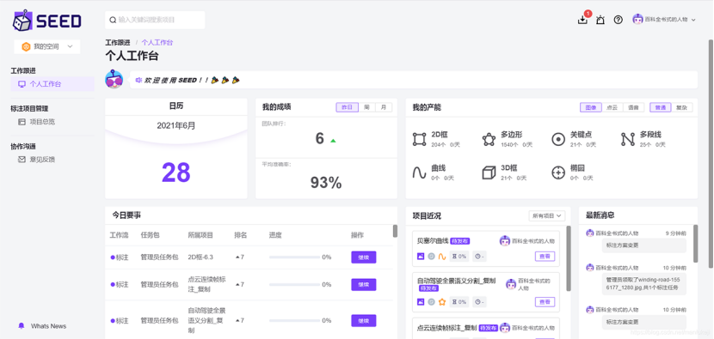
Task: Click the 项目总览 sidebar icon
Action: (x=22, y=122)
